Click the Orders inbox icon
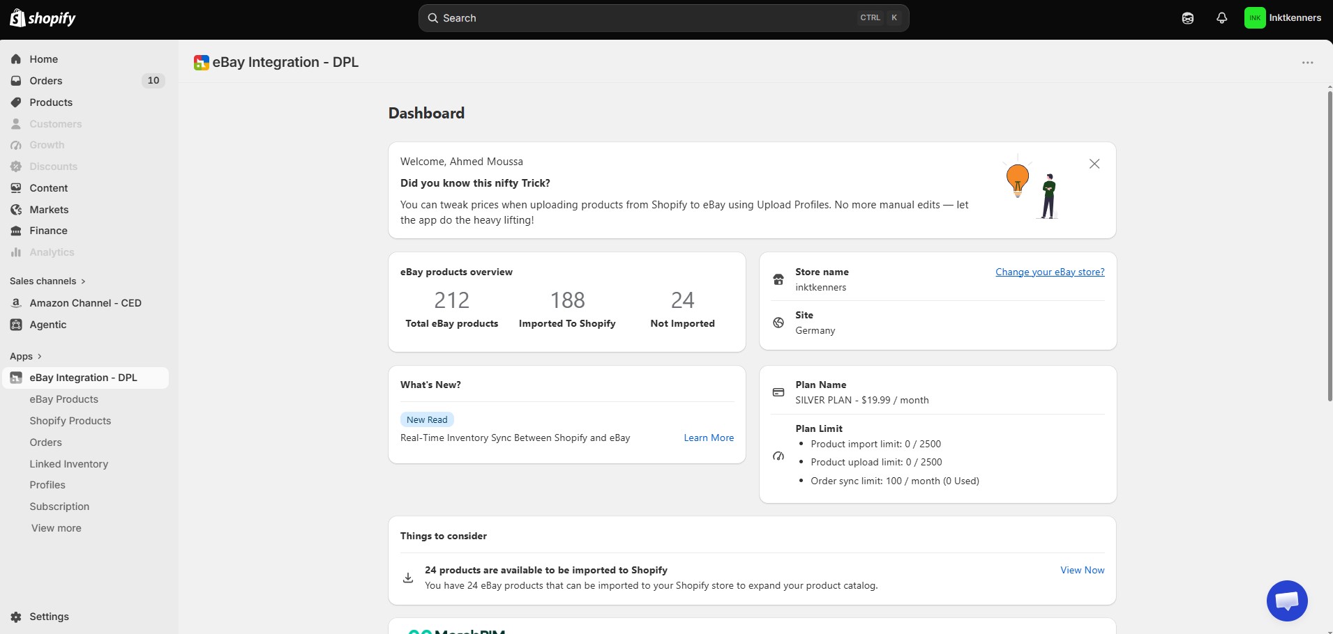Image resolution: width=1333 pixels, height=634 pixels. pos(16,81)
